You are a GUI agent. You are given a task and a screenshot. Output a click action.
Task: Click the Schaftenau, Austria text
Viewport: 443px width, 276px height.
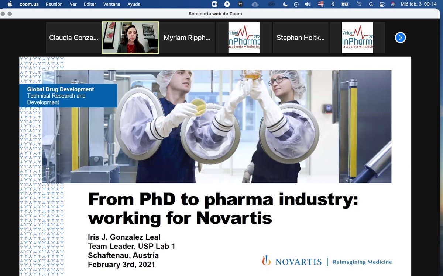[x=123, y=255]
